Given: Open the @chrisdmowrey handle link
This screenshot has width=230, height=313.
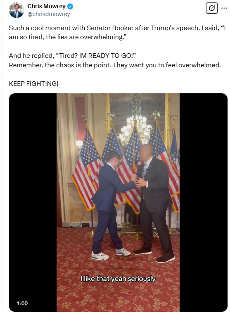Looking at the screenshot, I should tap(48, 14).
